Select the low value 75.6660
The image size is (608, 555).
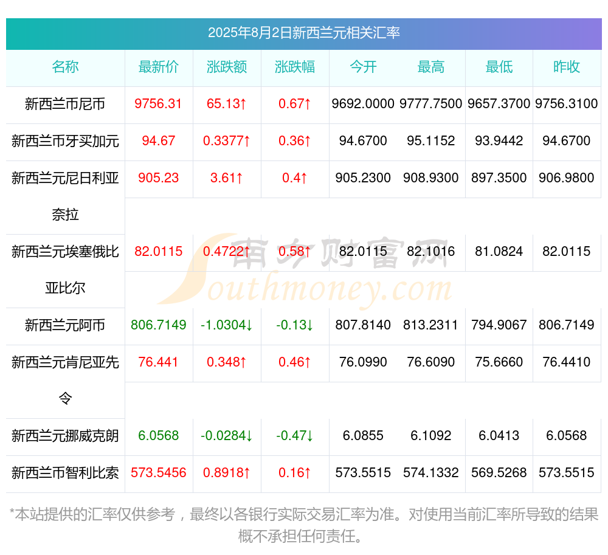tap(499, 362)
